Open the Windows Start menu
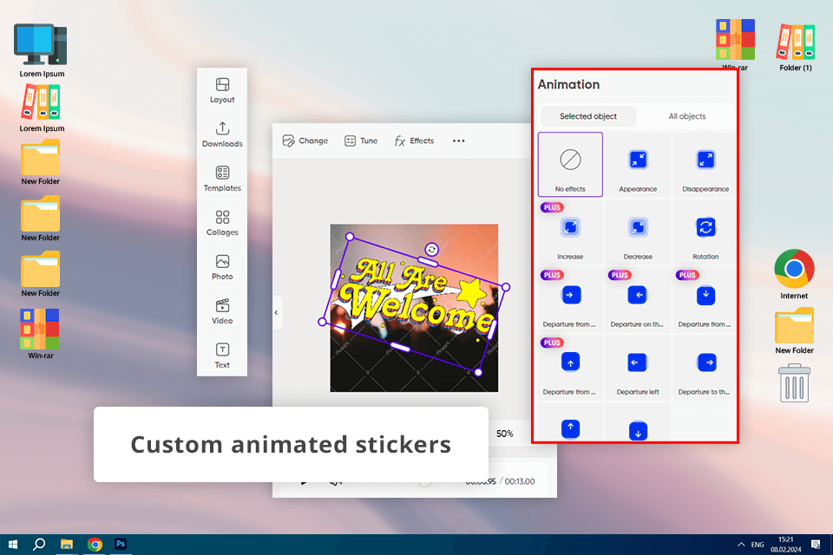Image resolution: width=833 pixels, height=555 pixels. pos(13,545)
